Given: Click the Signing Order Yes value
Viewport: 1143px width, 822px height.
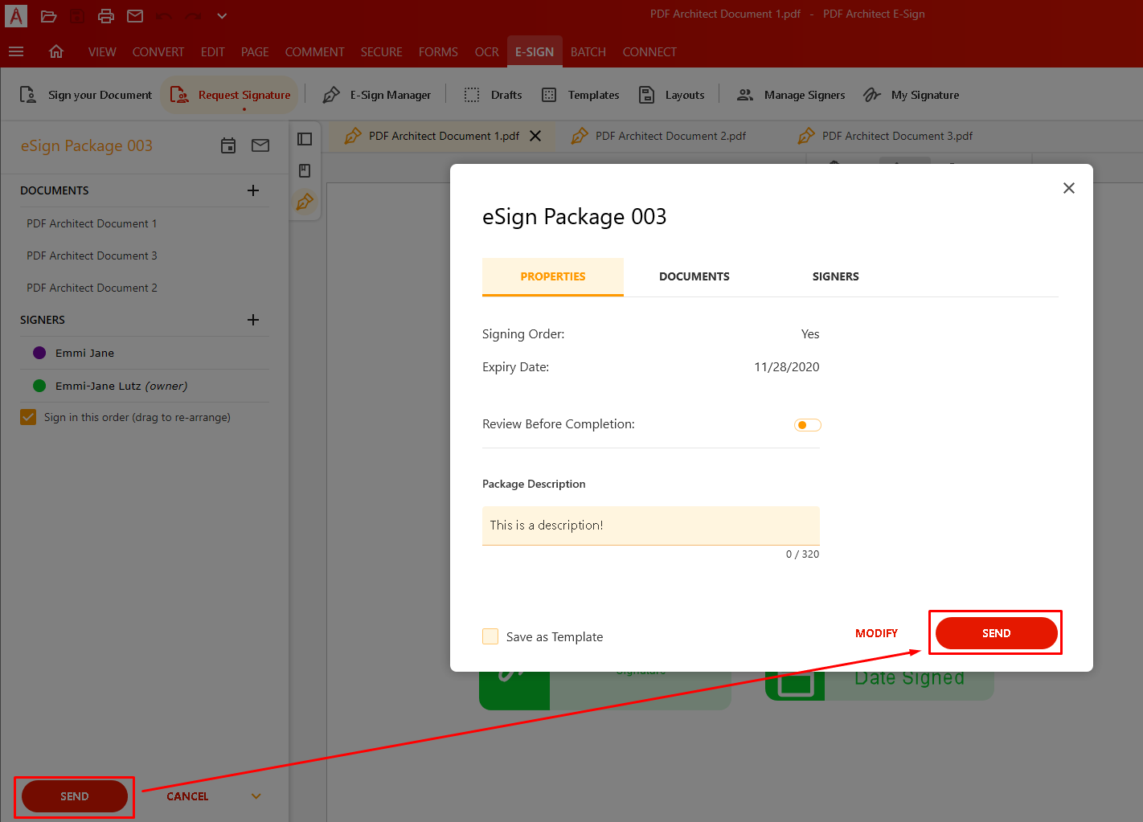Looking at the screenshot, I should point(810,334).
